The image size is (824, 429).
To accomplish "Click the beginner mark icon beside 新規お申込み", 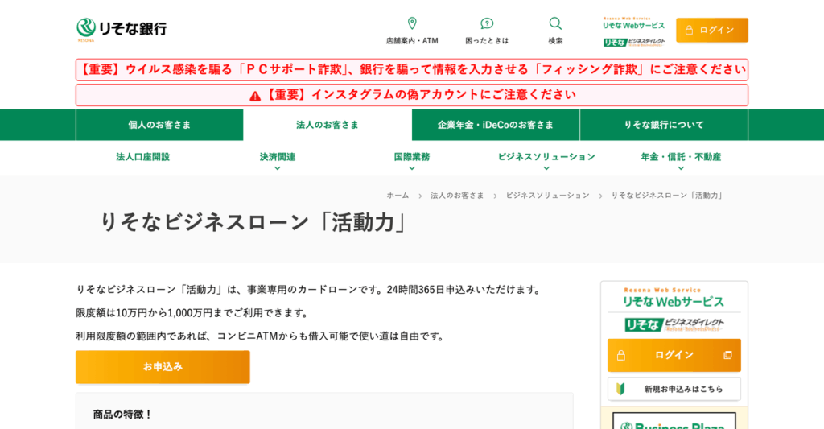I will coord(620,389).
